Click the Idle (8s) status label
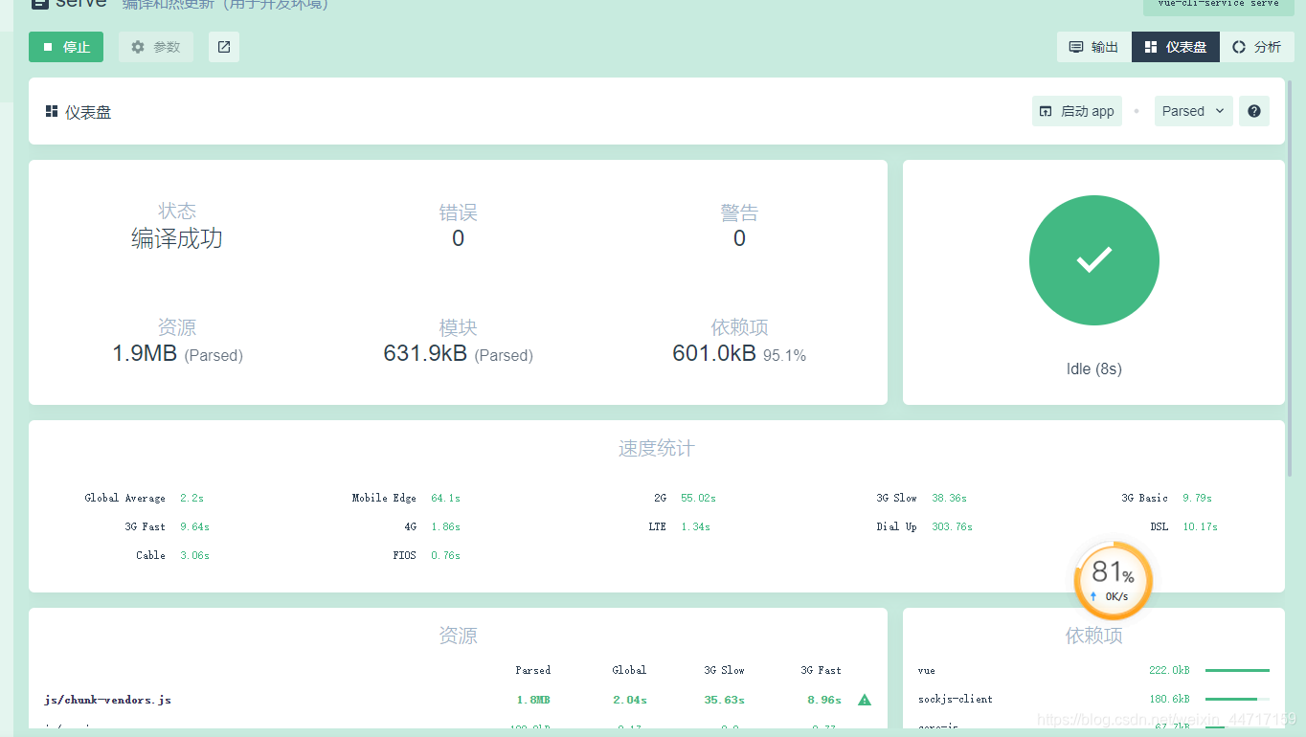The height and width of the screenshot is (737, 1306). click(1094, 368)
